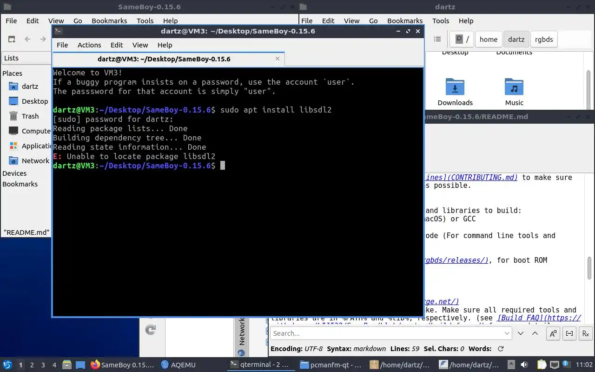The image size is (595, 372).
Task: Open Go menu in dartz file manager
Action: (373, 21)
